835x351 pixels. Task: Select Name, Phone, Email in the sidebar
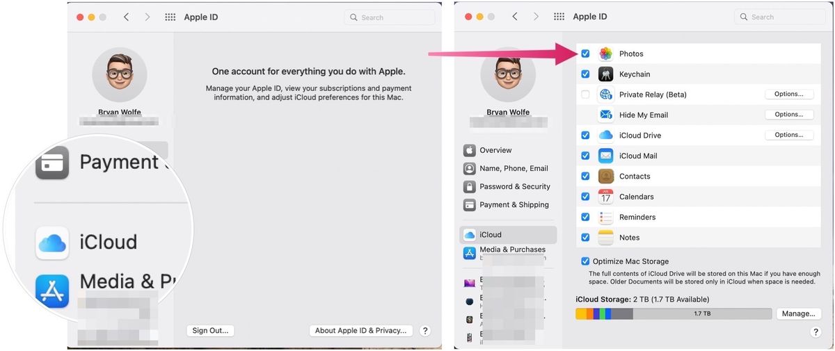[x=514, y=168]
